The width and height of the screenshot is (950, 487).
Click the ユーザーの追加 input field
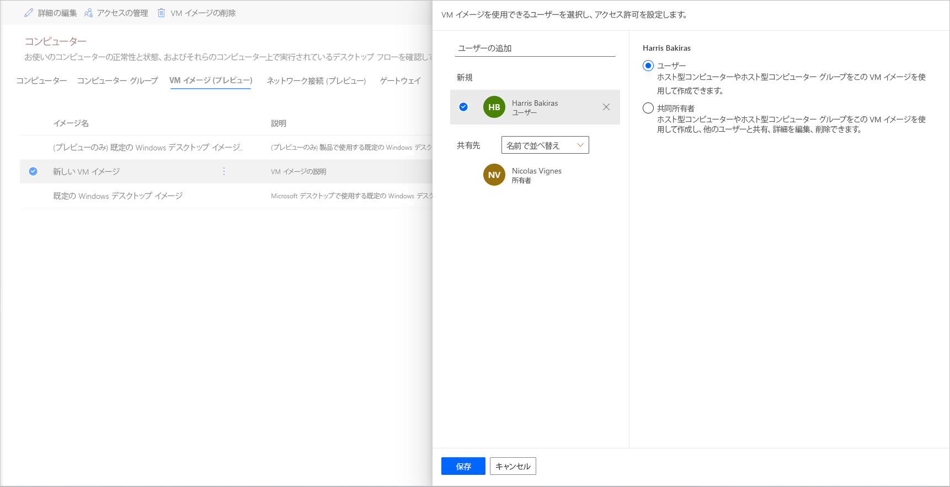click(x=535, y=48)
